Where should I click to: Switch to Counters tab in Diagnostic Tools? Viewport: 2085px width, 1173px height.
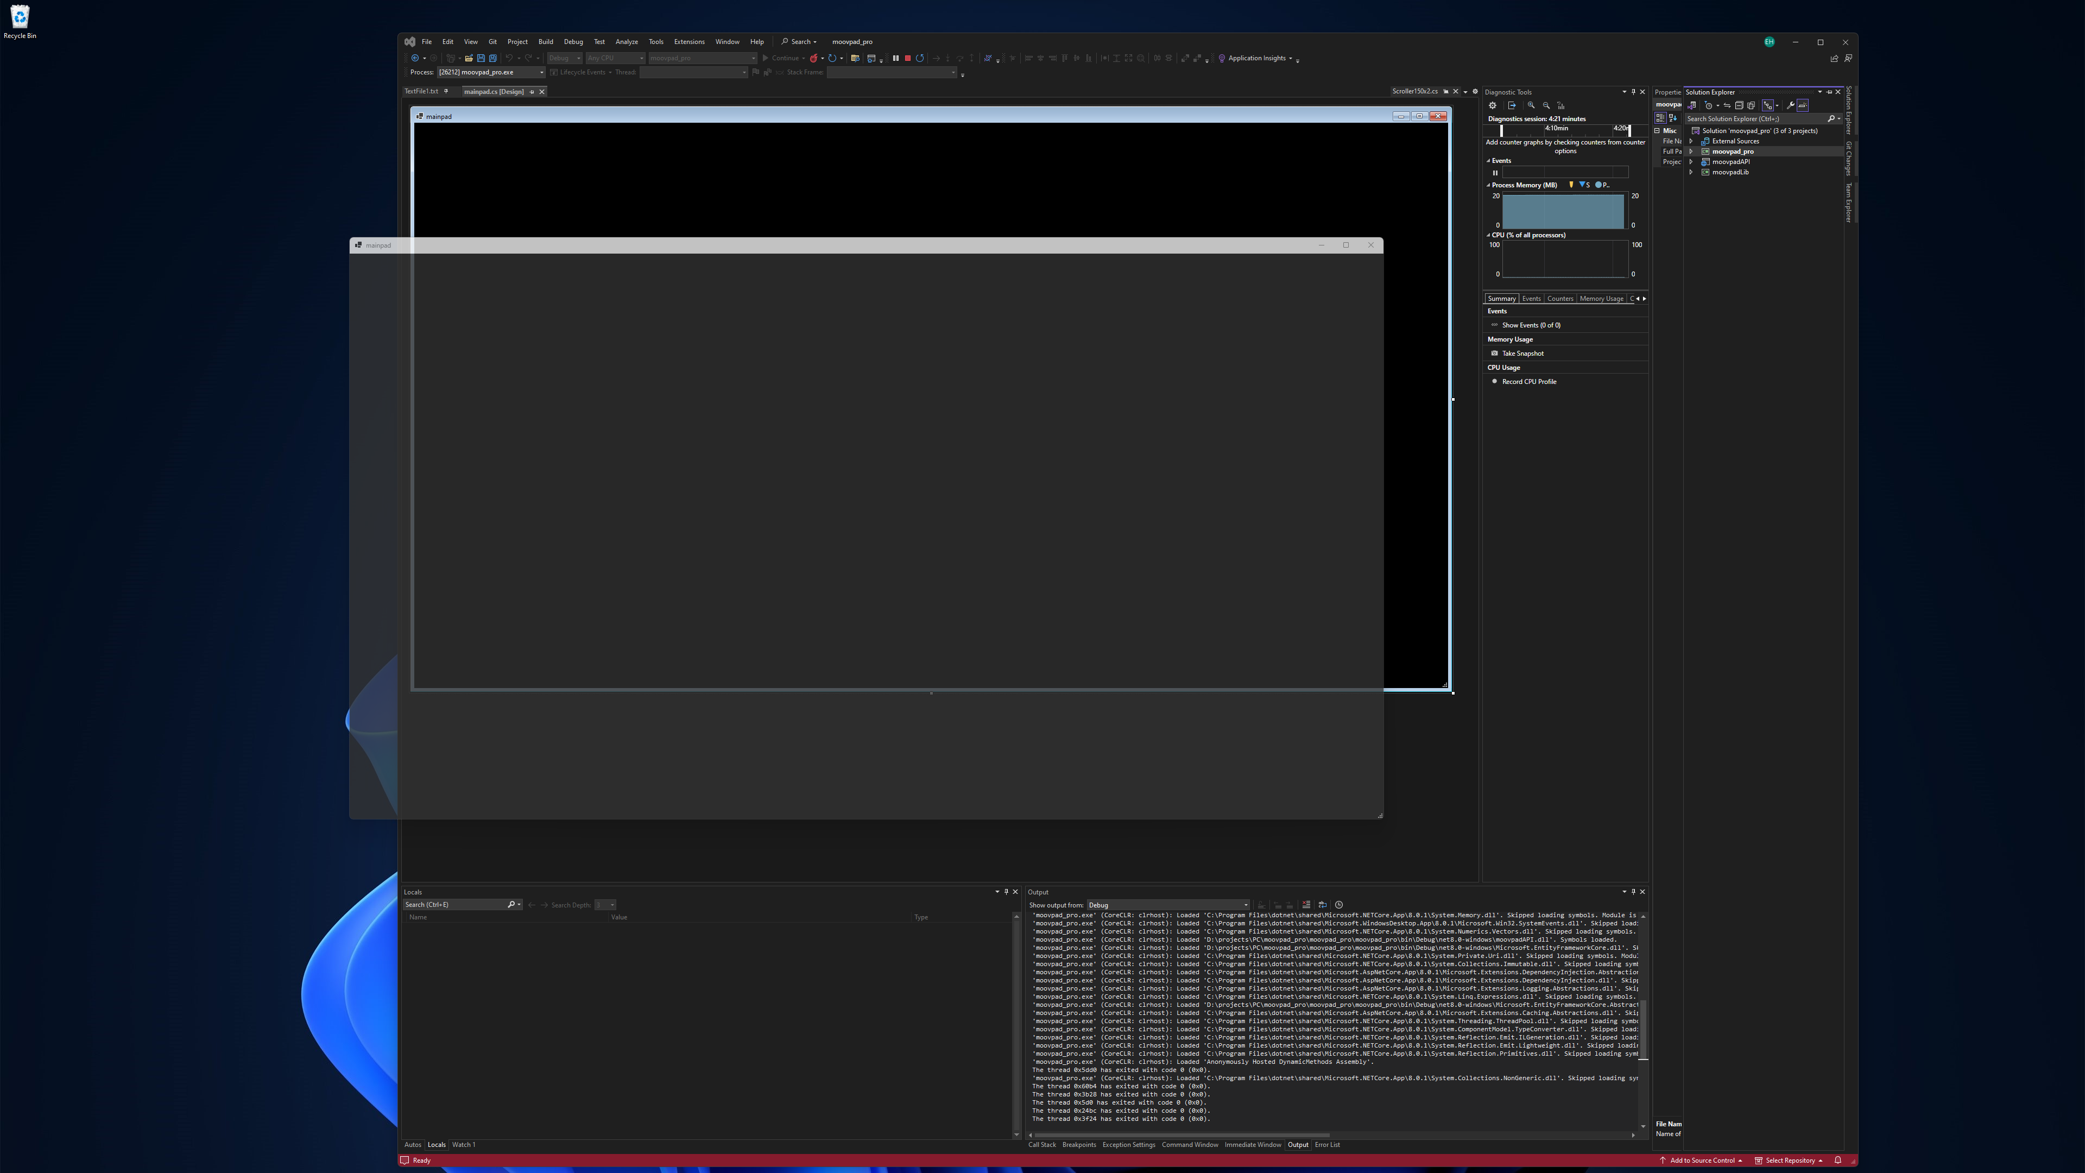coord(1560,299)
